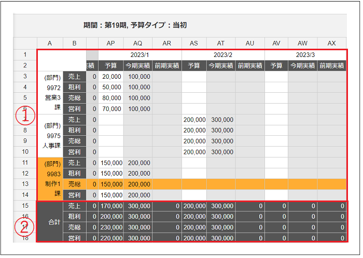This screenshot has width=363, height=258.
Task: Click the 2023/3 month header cell
Action: pos(305,55)
